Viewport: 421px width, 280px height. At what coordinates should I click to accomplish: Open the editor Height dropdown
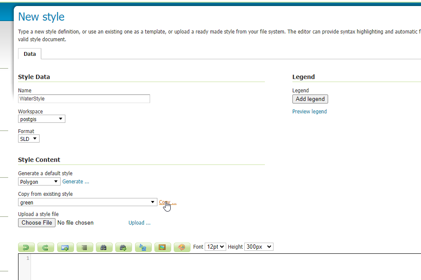[x=258, y=247]
